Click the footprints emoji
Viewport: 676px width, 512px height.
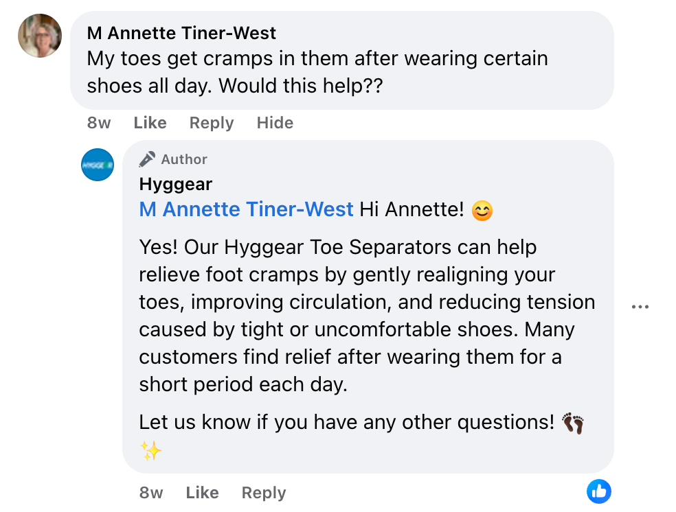point(572,423)
